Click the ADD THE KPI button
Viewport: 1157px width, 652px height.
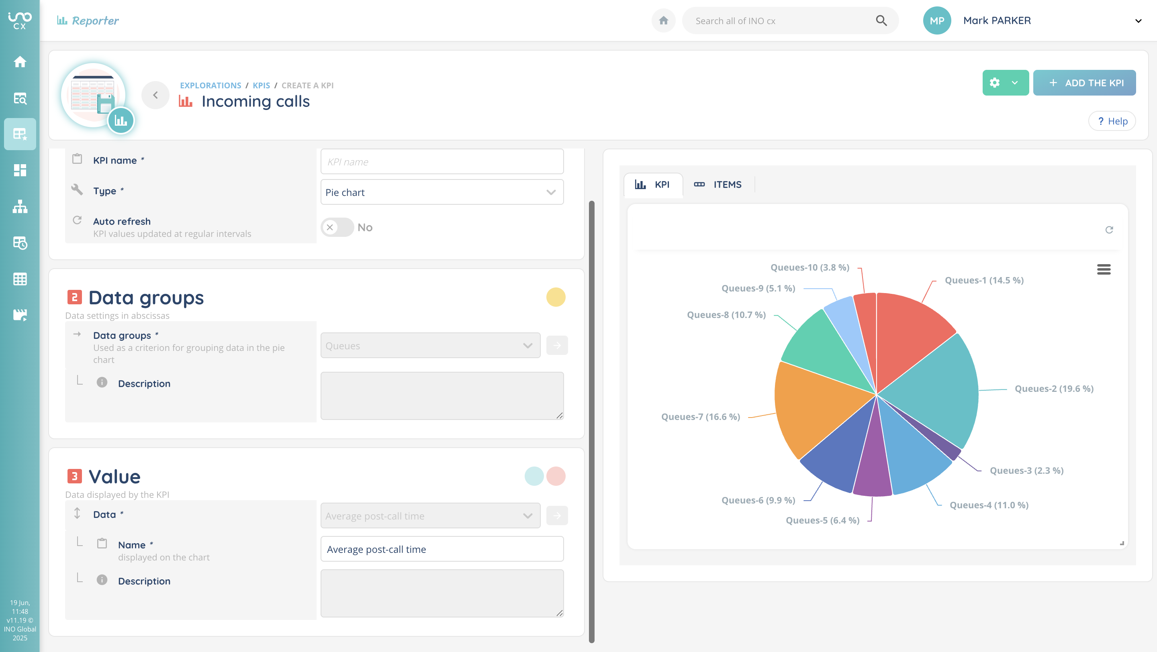pyautogui.click(x=1084, y=83)
